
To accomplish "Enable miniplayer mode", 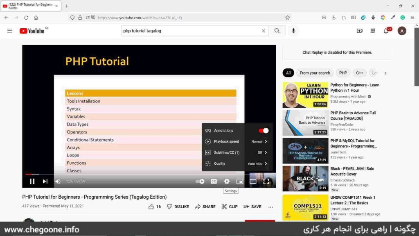I will pyautogui.click(x=240, y=182).
